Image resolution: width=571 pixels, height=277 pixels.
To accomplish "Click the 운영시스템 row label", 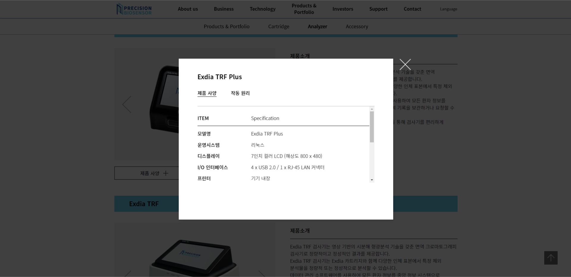I will coord(208,145).
